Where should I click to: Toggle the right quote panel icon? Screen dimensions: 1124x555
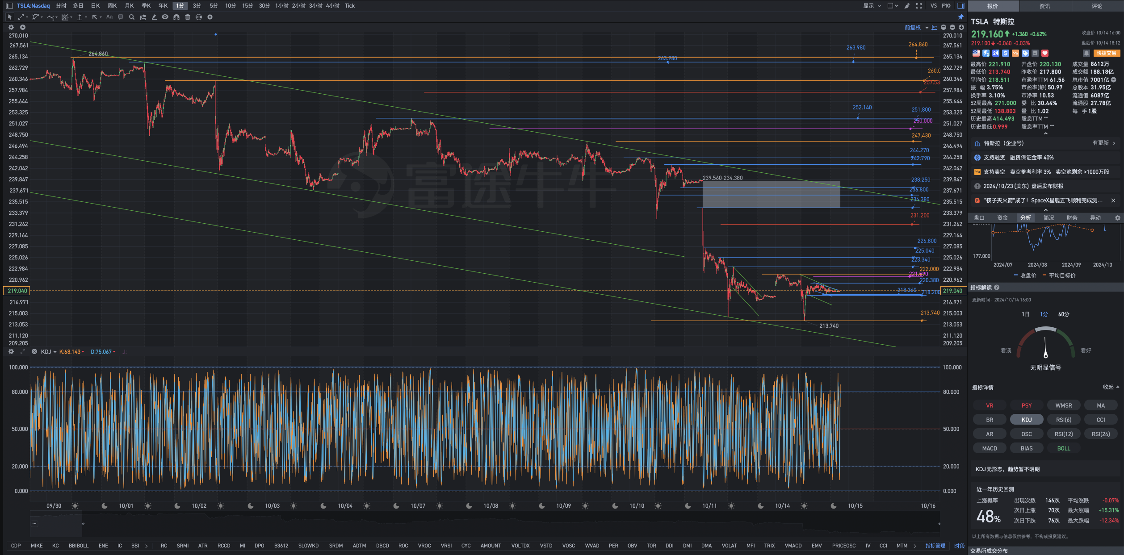961,6
